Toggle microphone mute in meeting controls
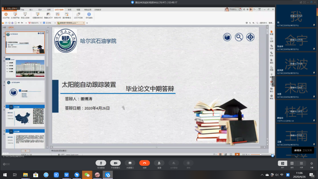Image resolution: width=318 pixels, height=179 pixels. coord(101,163)
